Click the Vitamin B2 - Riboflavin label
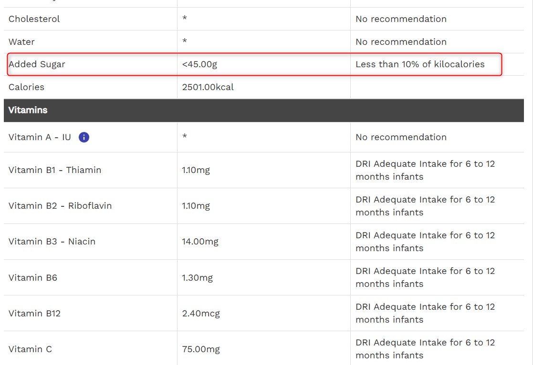The height and width of the screenshot is (365, 533). (x=60, y=206)
